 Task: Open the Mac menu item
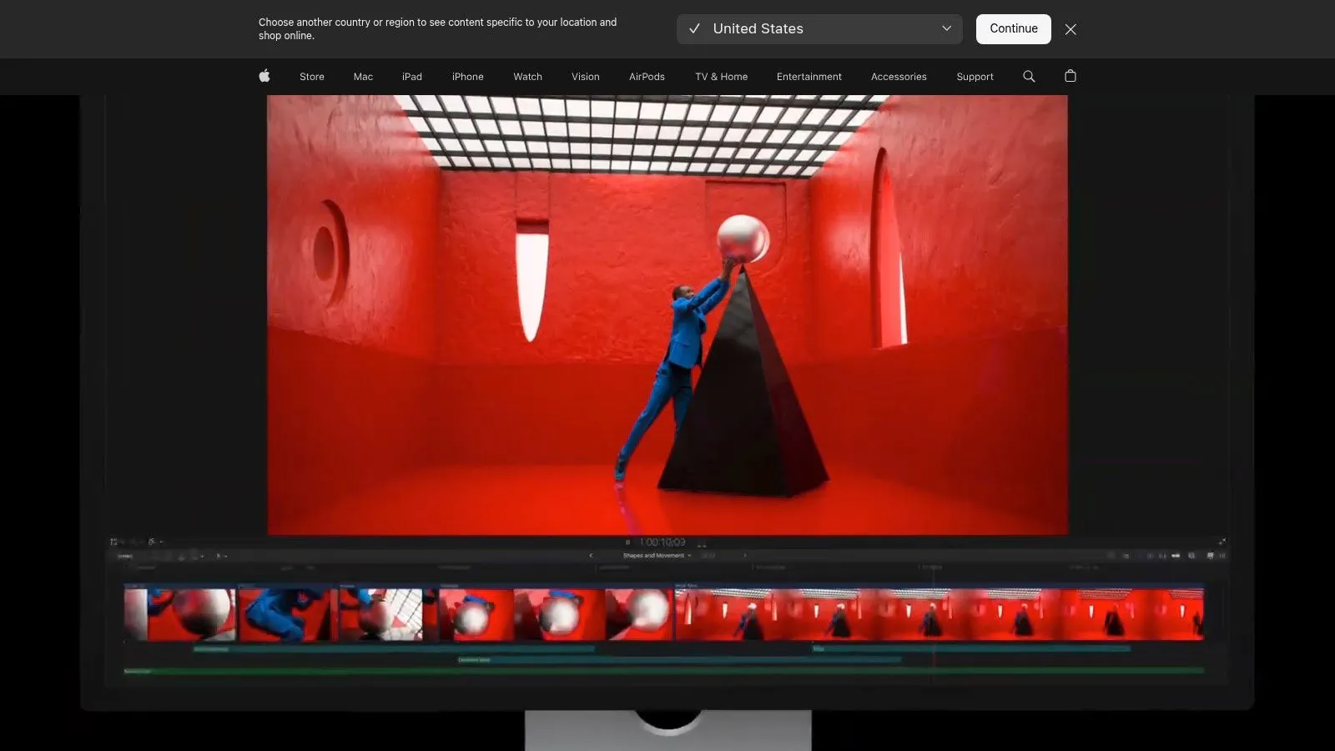coord(363,77)
